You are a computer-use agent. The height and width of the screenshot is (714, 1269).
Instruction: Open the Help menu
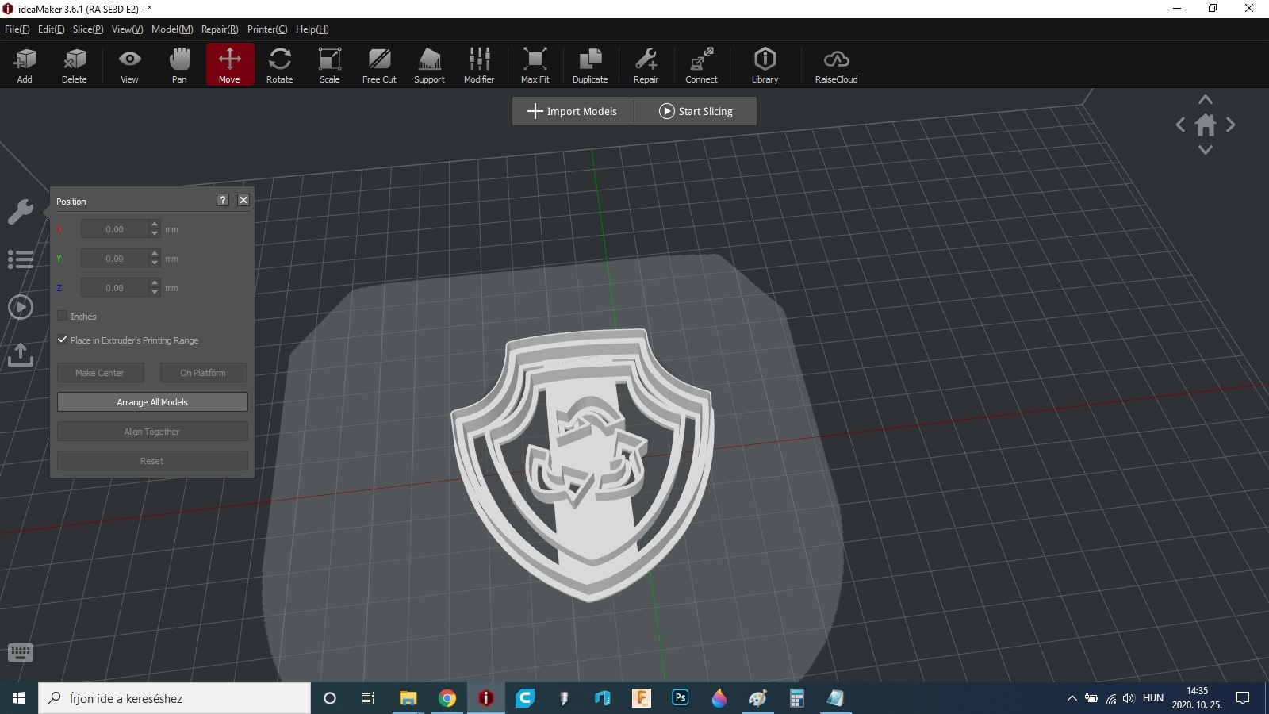[312, 29]
